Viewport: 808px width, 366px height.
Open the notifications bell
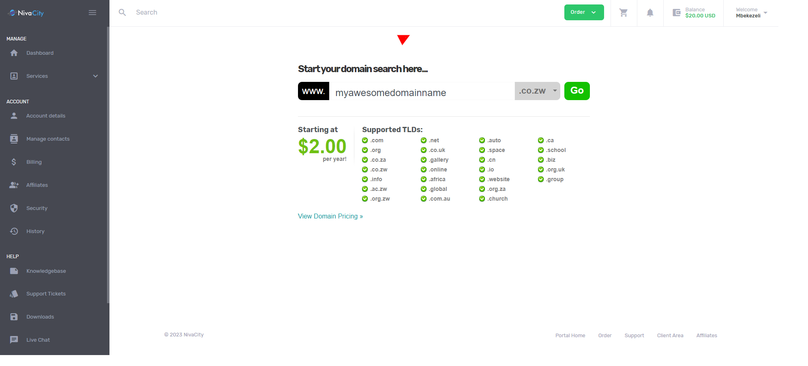click(x=650, y=13)
